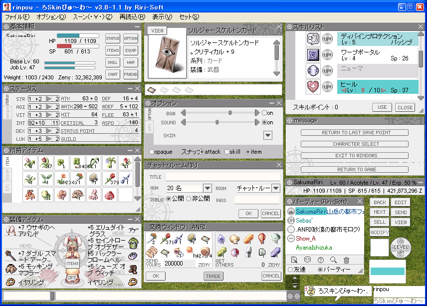Click the VIT raise arrow
Image resolution: width=427 pixels, height=306 pixels.
click(x=49, y=115)
